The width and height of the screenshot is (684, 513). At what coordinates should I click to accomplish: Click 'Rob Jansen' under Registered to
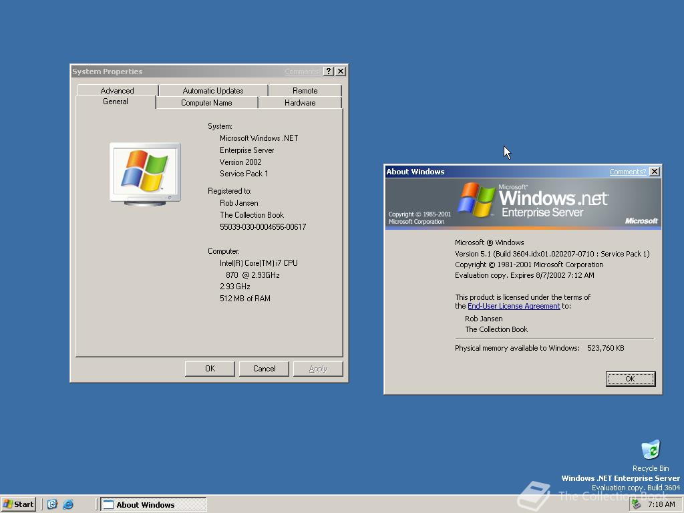(x=238, y=203)
